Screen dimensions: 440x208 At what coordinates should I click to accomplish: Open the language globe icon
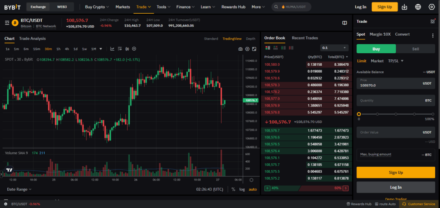[418, 7]
